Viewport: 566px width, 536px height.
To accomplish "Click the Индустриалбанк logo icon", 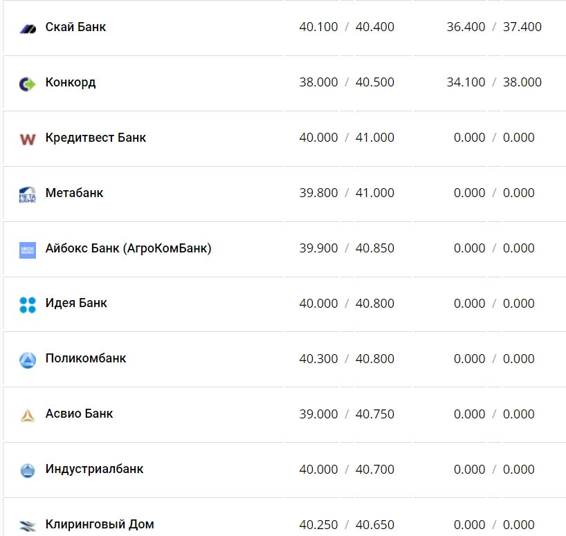I will 28,470.
